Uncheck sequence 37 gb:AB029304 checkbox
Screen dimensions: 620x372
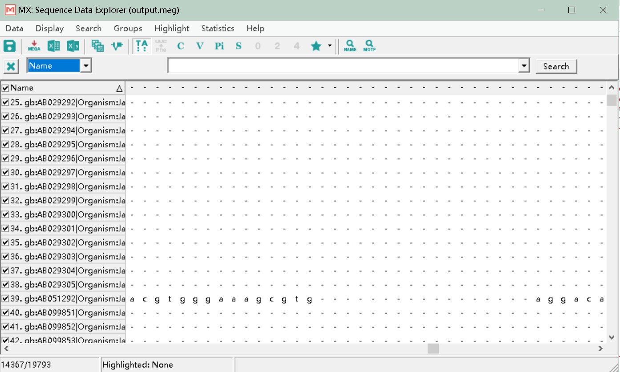coord(5,271)
